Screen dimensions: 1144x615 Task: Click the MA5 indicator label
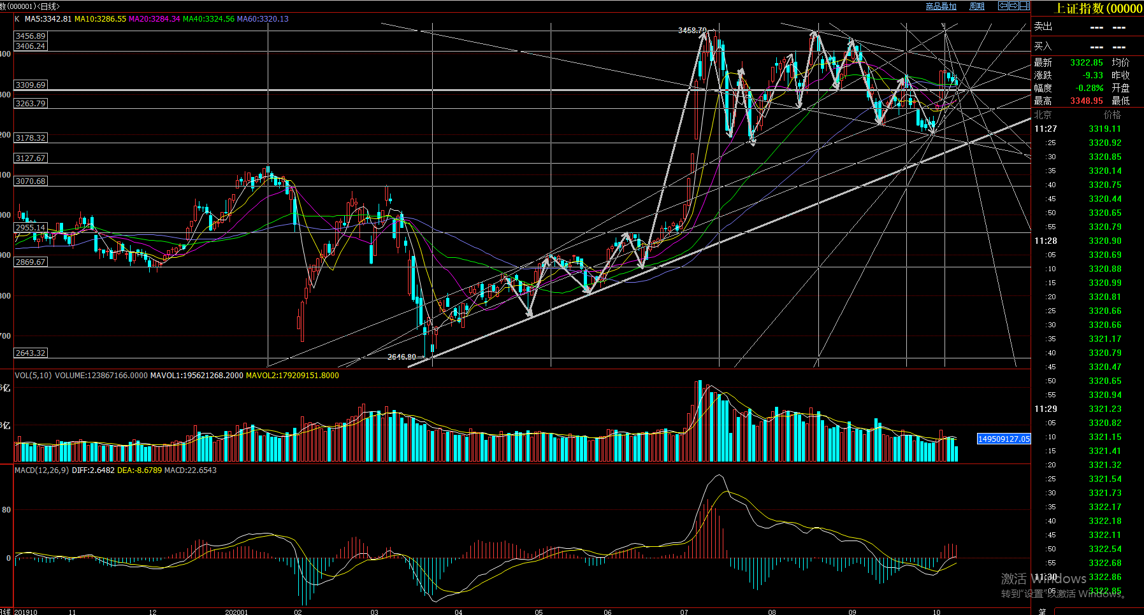(x=48, y=19)
